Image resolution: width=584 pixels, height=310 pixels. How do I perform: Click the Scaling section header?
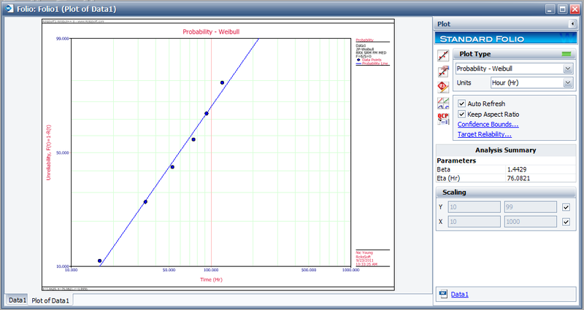[506, 193]
